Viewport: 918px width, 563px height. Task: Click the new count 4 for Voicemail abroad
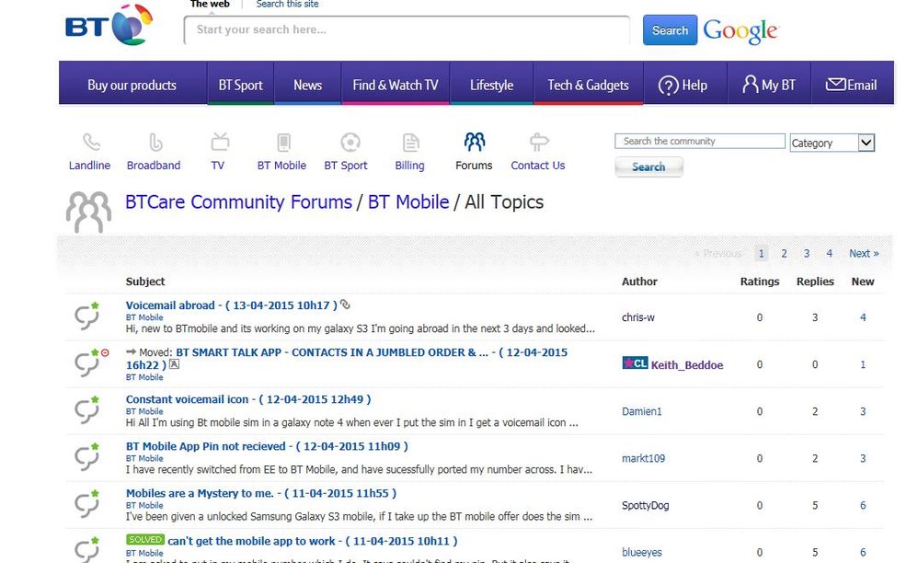tap(863, 317)
